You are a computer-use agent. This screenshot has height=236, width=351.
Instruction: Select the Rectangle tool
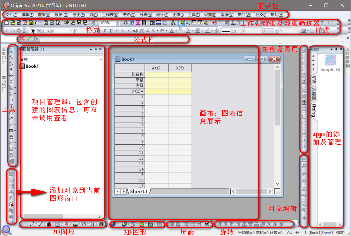point(11,131)
